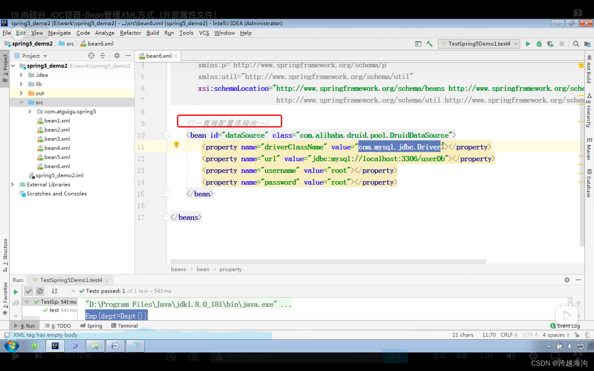Switch to the Terminal tab
Image resolution: width=594 pixels, height=371 pixels.
[x=125, y=326]
